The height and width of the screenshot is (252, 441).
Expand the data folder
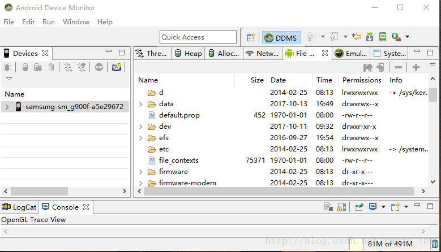coord(140,104)
